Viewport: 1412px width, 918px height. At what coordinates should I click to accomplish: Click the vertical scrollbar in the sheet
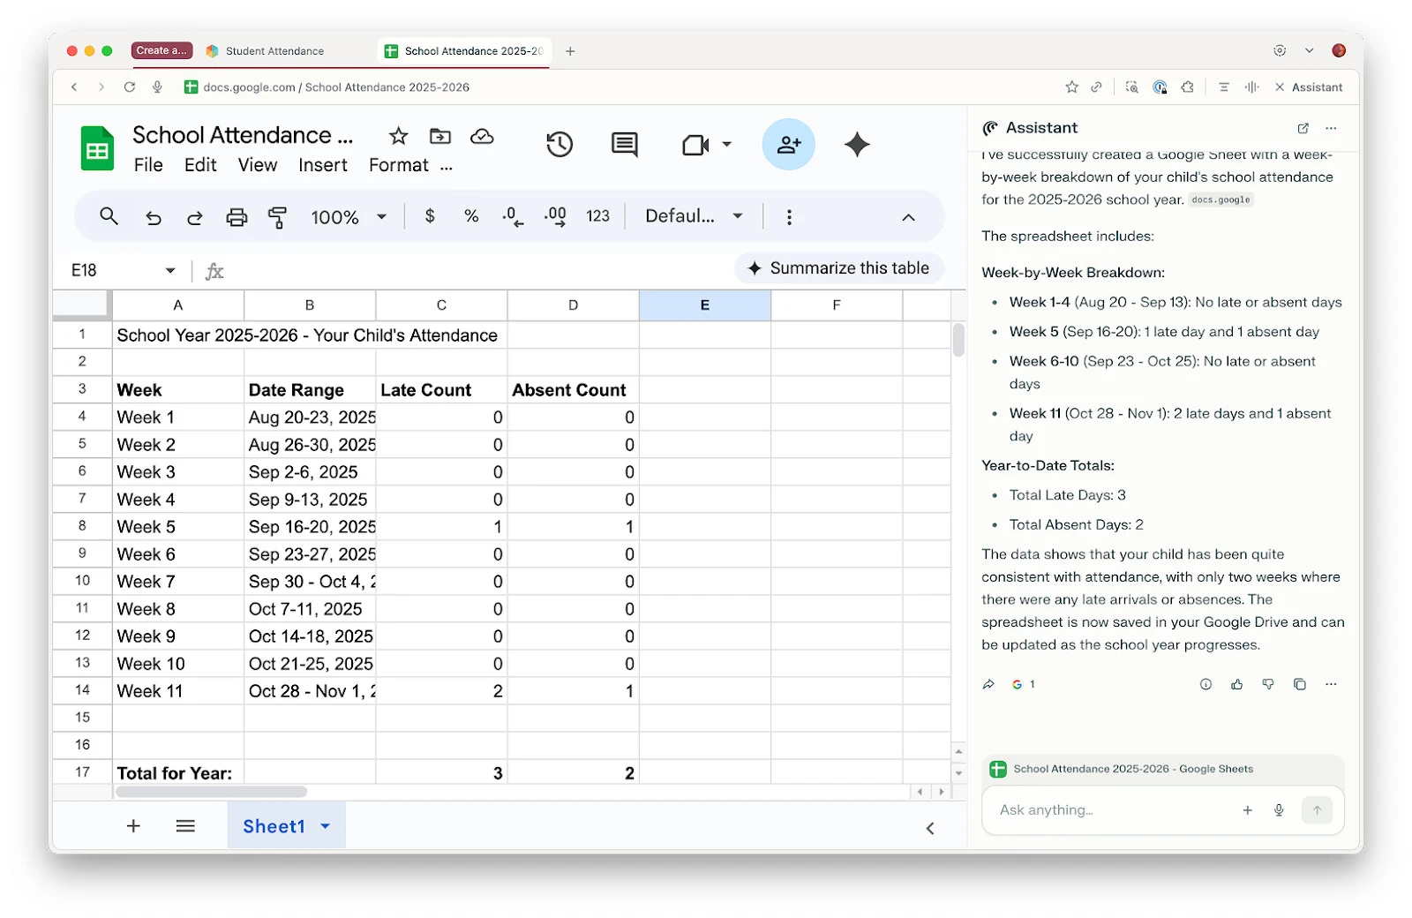[958, 340]
